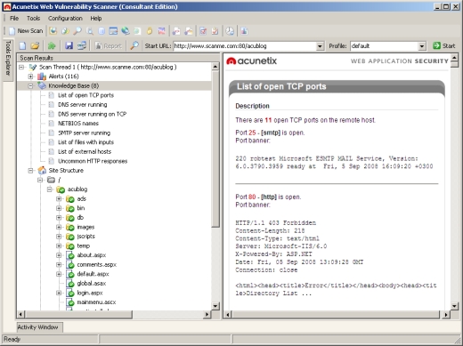This screenshot has width=463, height=346.
Task: Click the Ready status bar text
Action: (12, 339)
